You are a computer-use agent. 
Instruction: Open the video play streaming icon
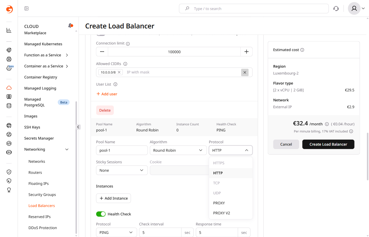tap(9, 152)
